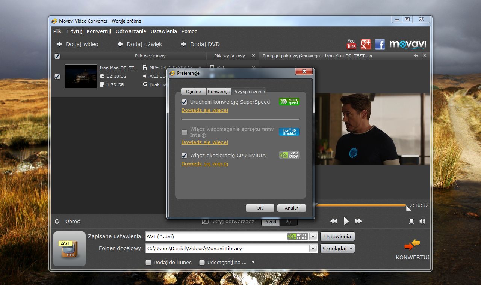Open SuperSpeed Dowiedz się więcej link
Viewport: 481px width, 285px height.
[205, 110]
